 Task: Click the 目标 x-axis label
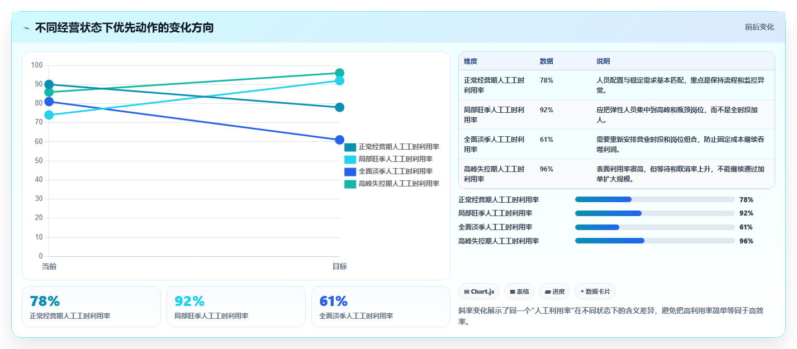pos(339,266)
